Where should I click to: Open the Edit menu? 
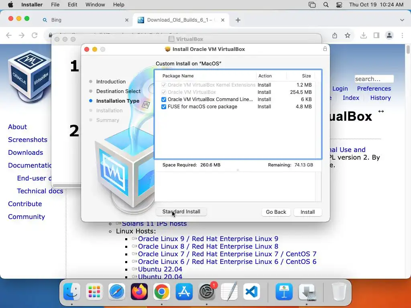72,5
